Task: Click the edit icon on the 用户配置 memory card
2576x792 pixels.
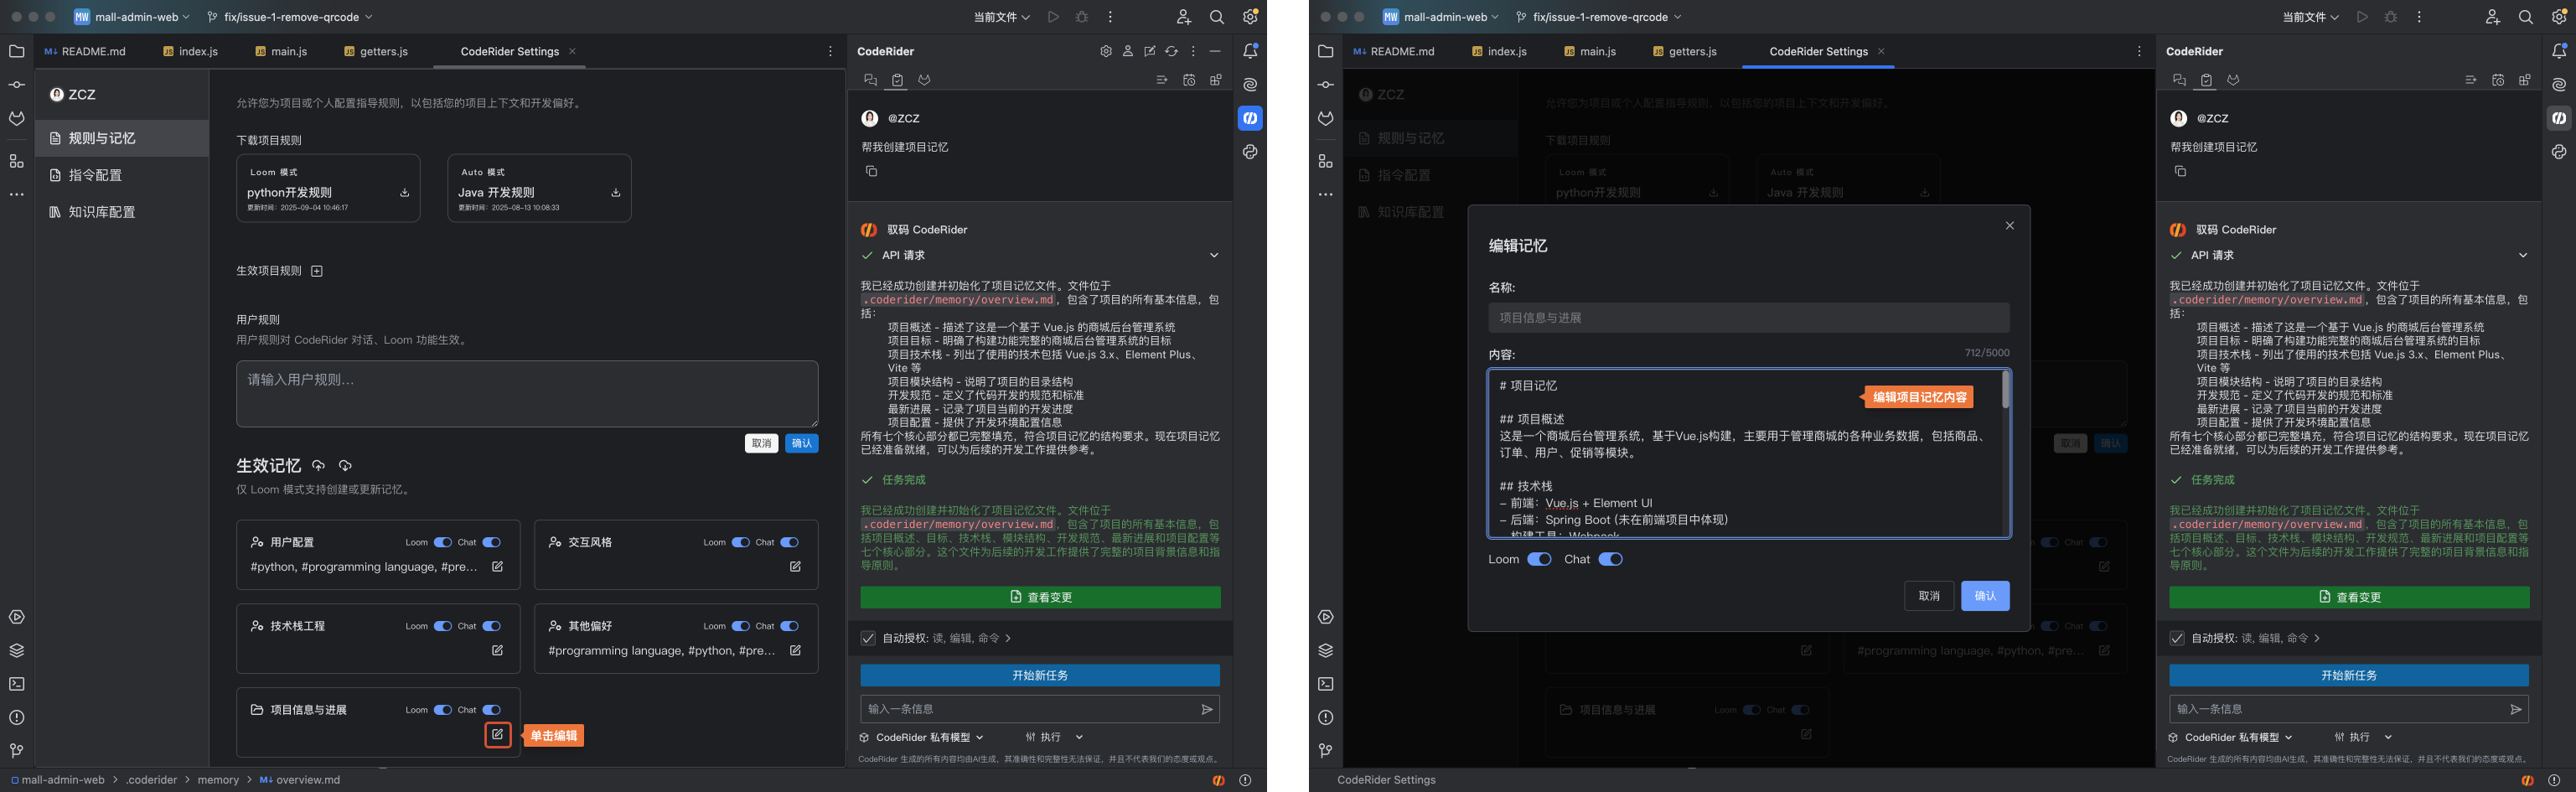Action: pyautogui.click(x=497, y=567)
